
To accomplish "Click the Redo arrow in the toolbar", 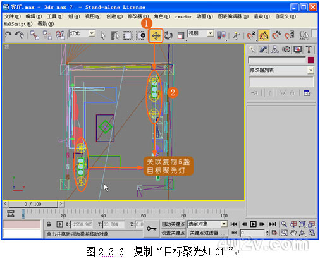I will (20, 35).
